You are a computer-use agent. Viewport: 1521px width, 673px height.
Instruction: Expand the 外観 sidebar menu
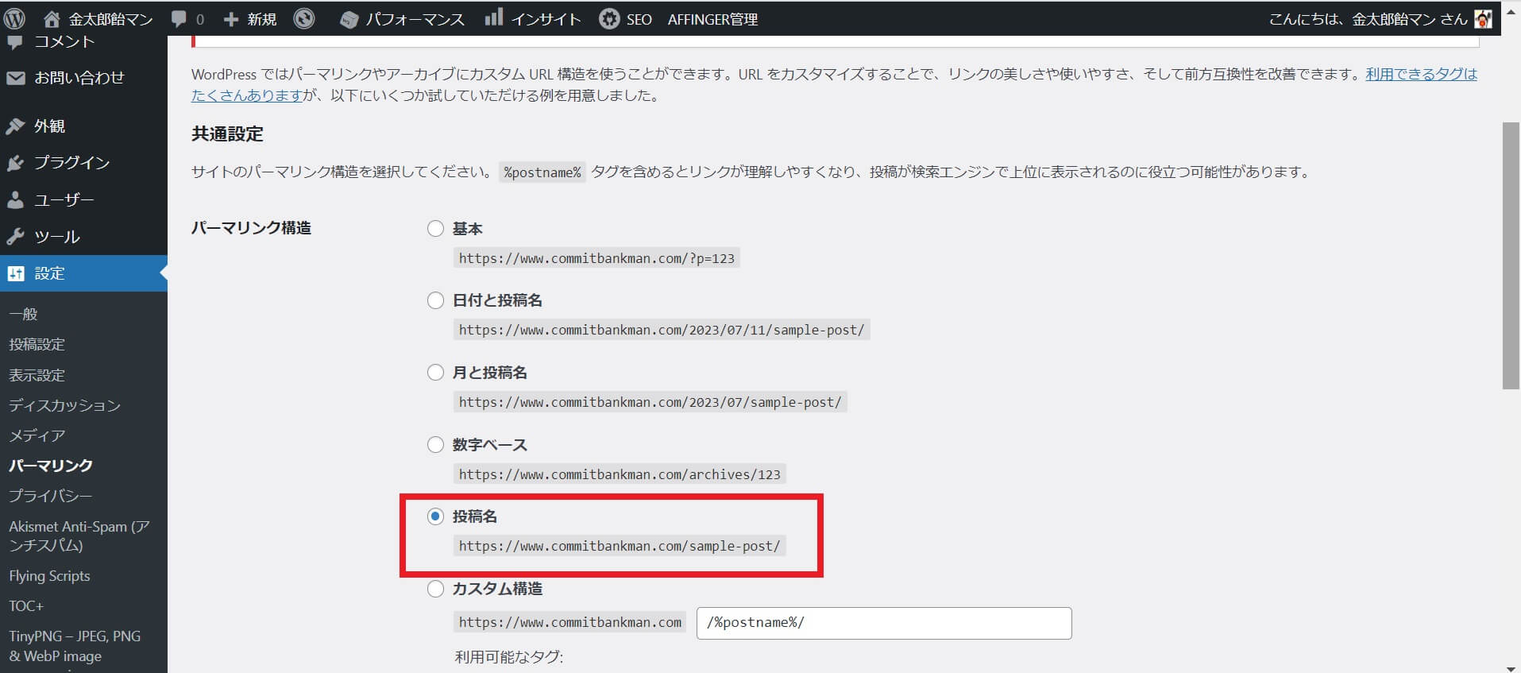point(49,126)
